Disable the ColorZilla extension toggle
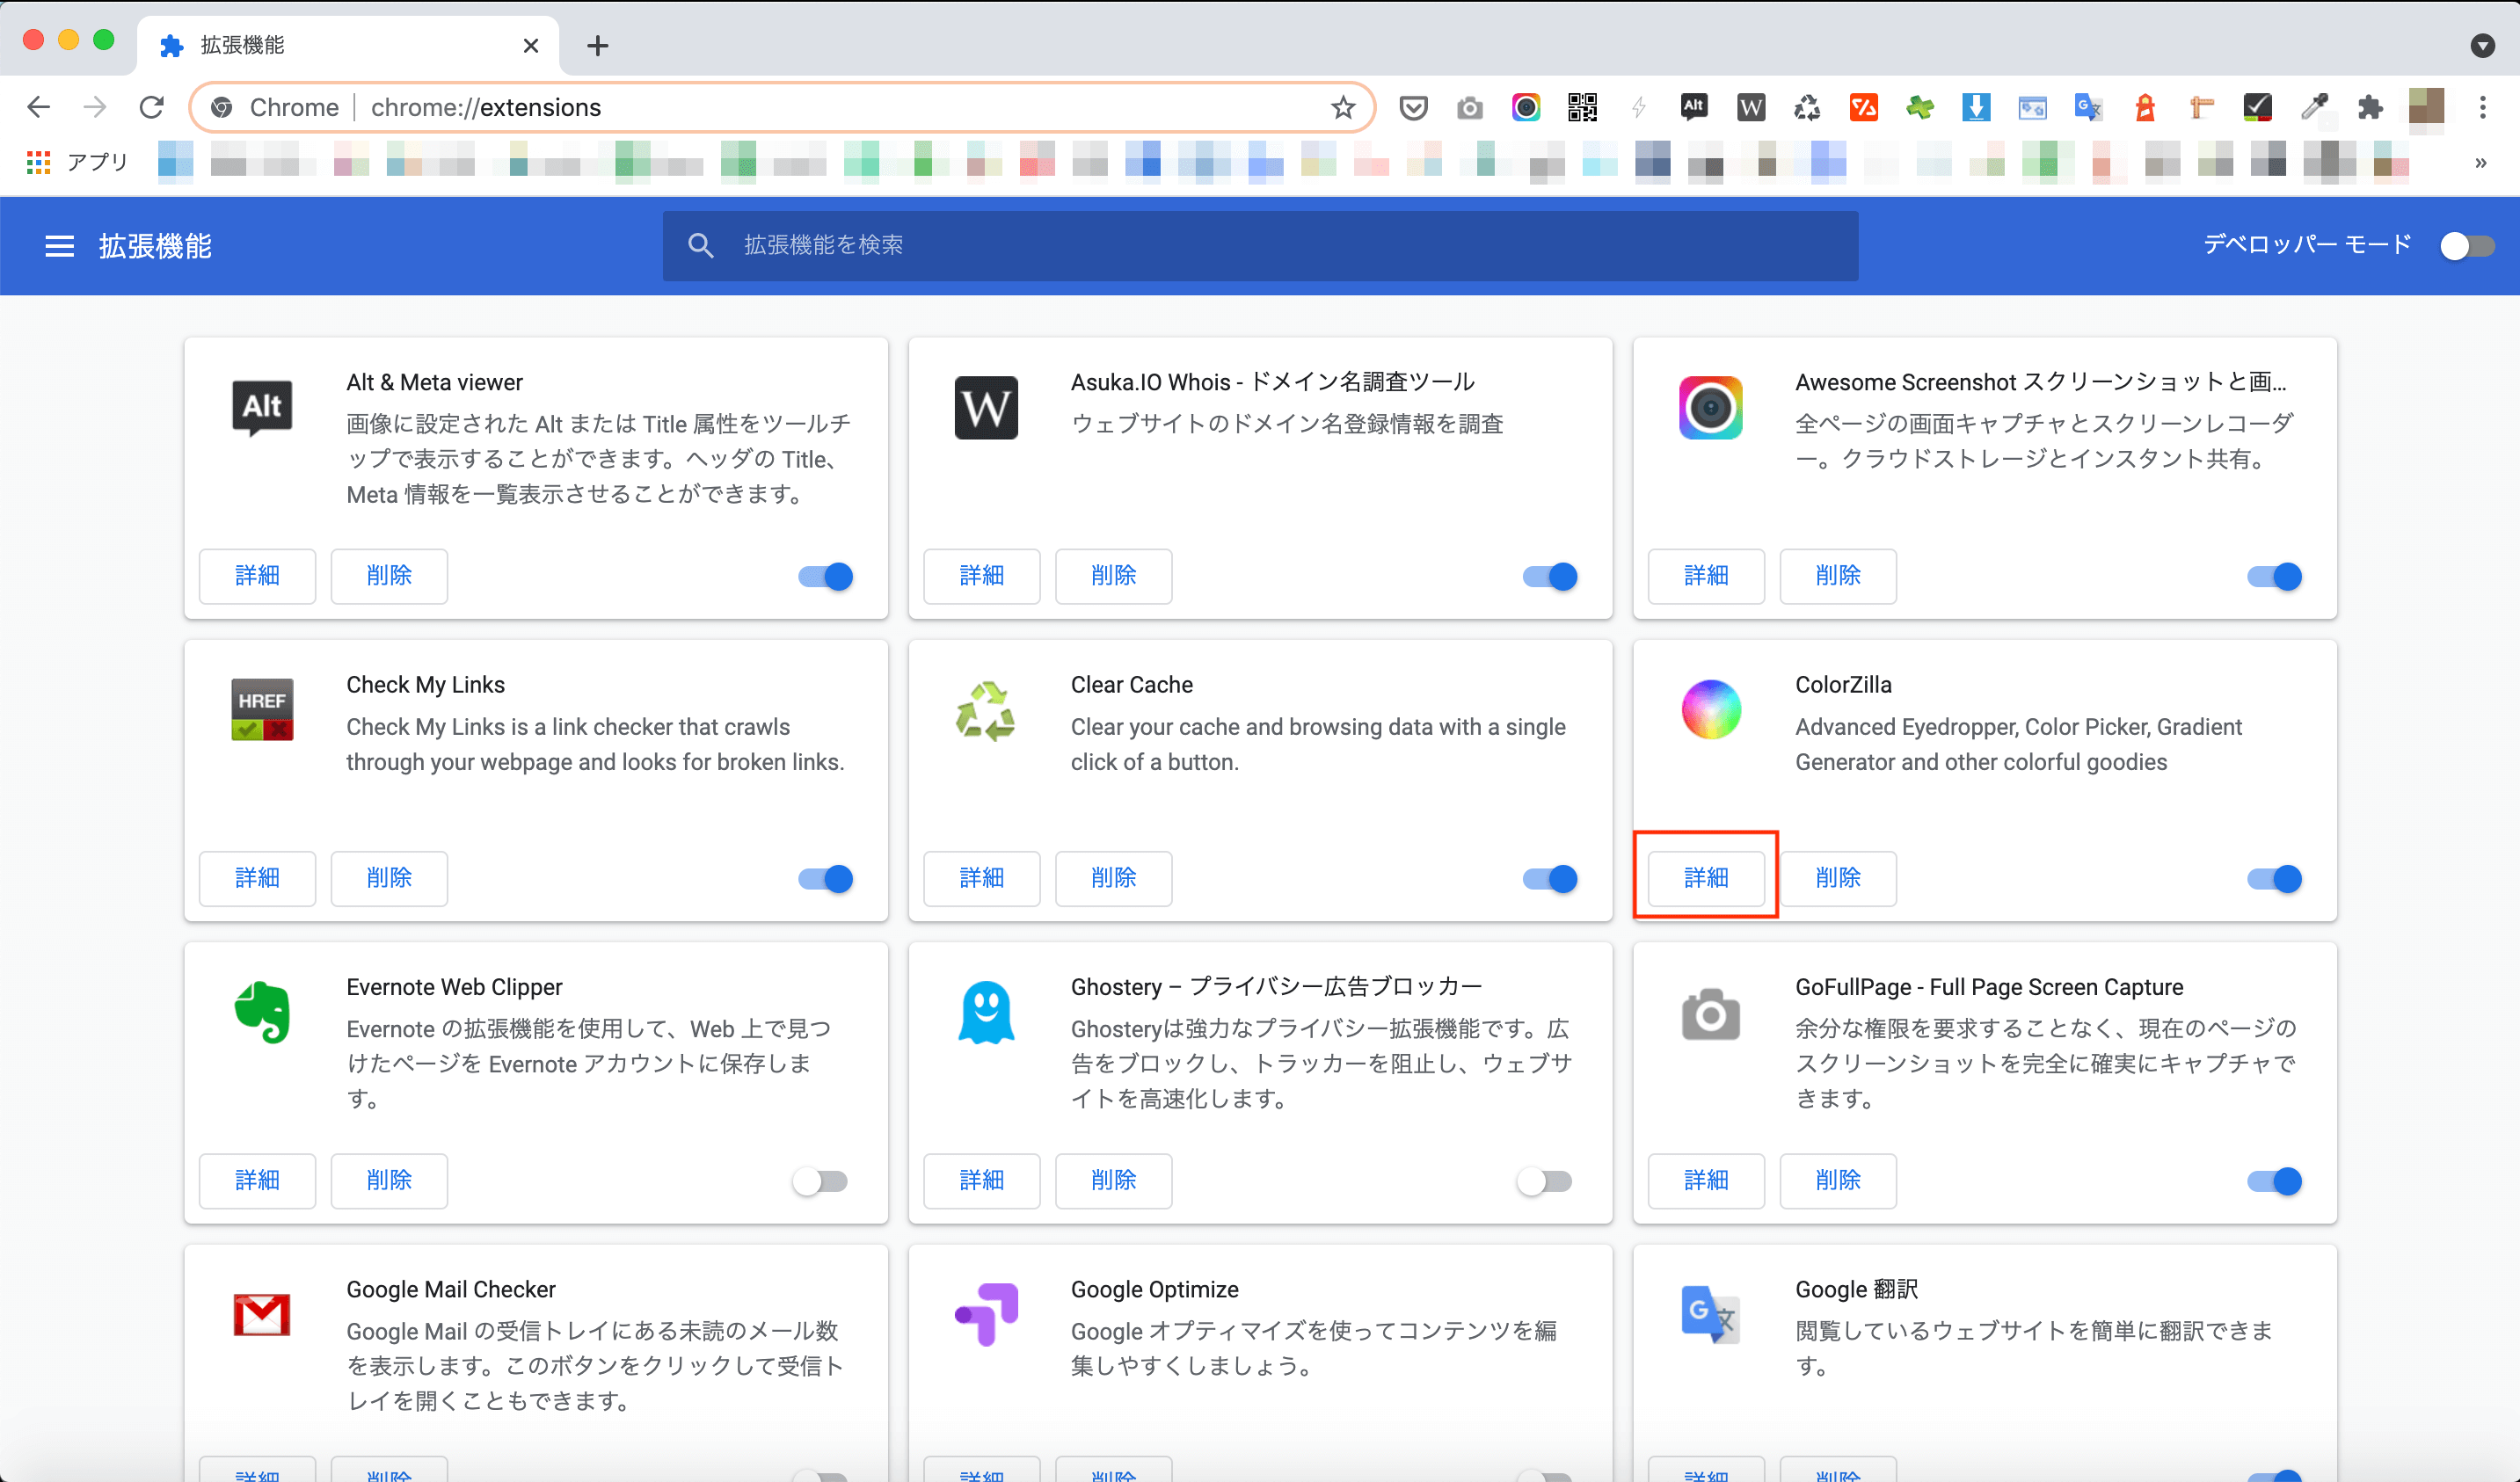The width and height of the screenshot is (2520, 1482). (x=2275, y=879)
